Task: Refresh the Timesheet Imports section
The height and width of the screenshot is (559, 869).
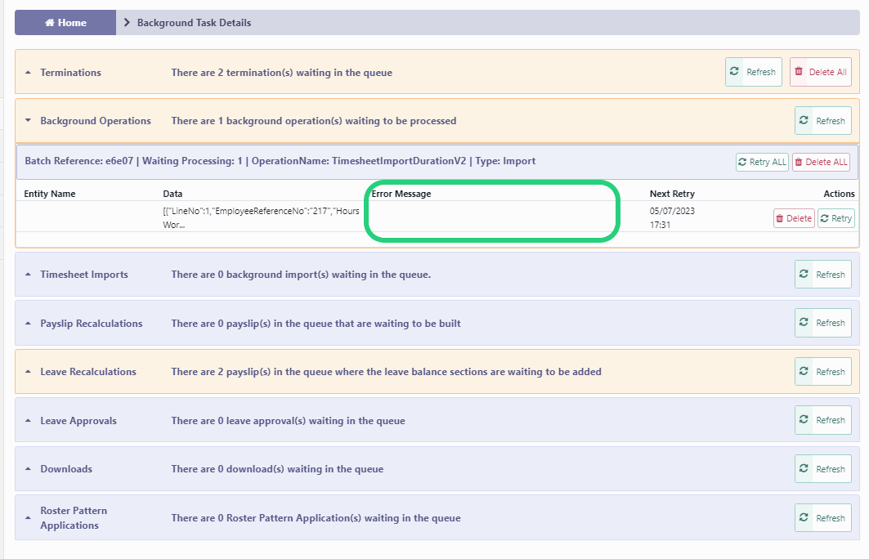Action: pos(823,275)
